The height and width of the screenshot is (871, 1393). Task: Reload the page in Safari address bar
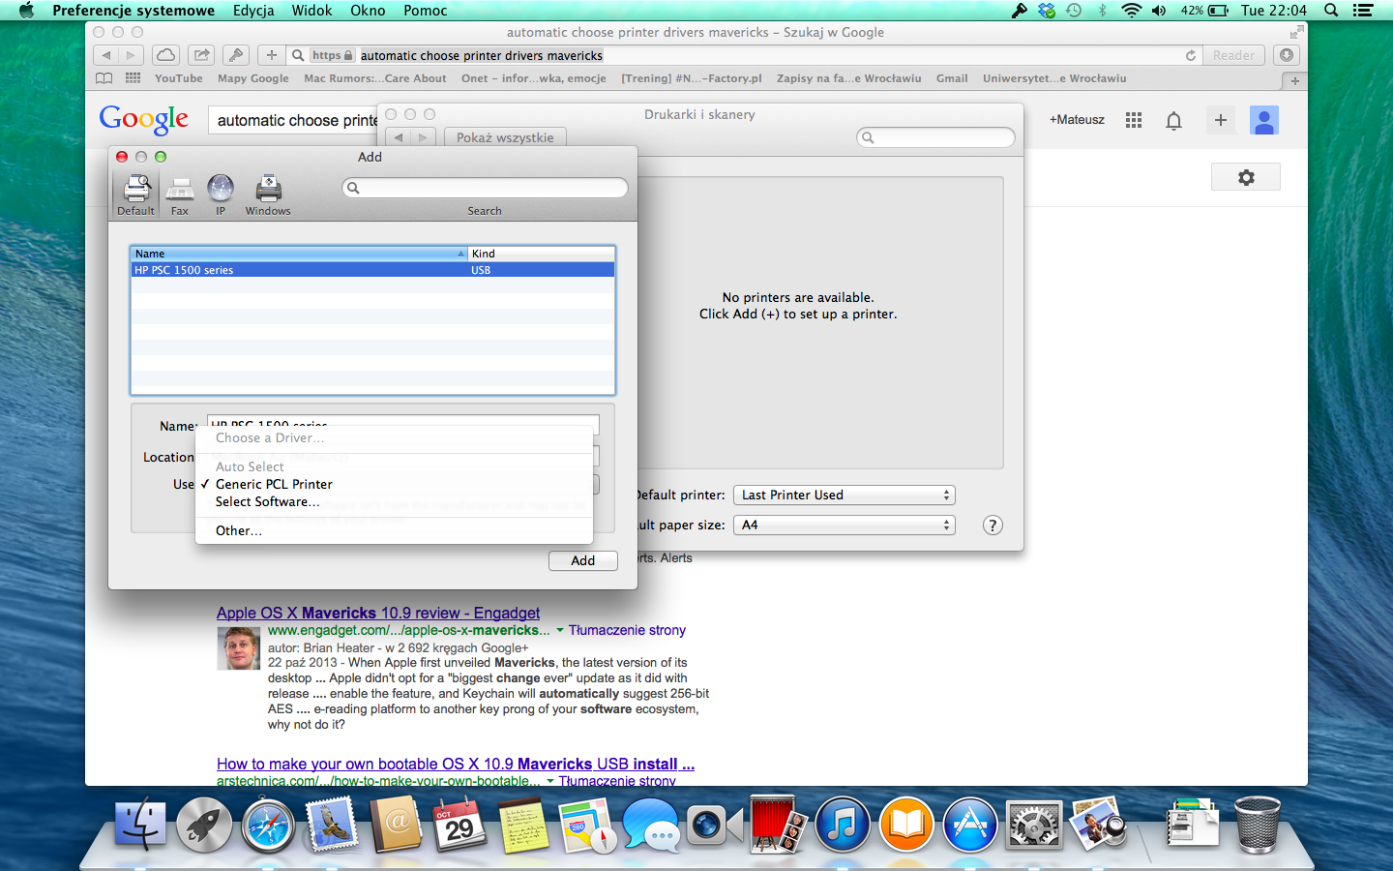coord(1191,55)
